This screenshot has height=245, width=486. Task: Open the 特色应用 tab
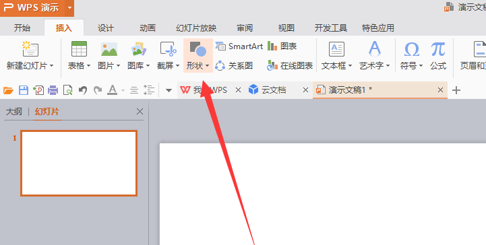pos(378,28)
